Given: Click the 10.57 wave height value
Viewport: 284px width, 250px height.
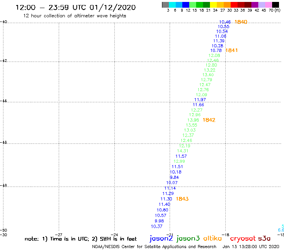Looking at the screenshot, I should 160,215.
